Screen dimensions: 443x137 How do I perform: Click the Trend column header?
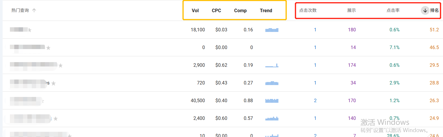(266, 11)
